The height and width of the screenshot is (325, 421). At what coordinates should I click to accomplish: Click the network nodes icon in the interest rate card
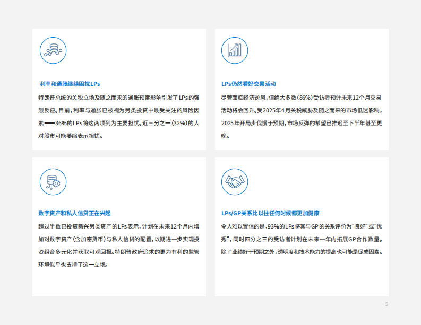pyautogui.click(x=53, y=51)
